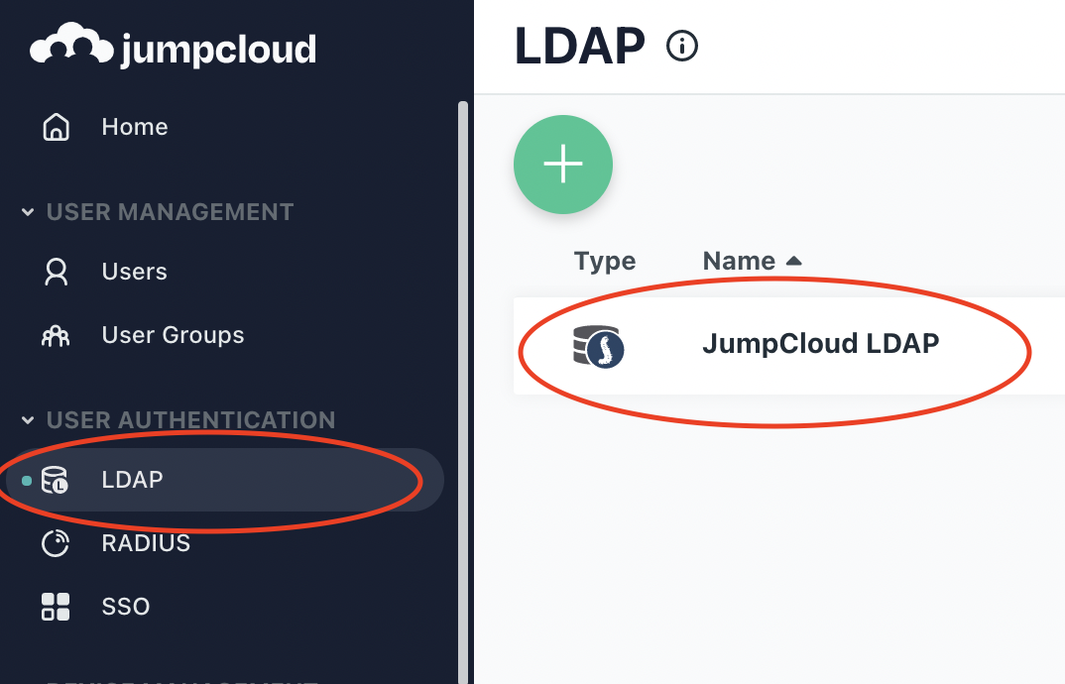
Task: Click the USER MANAGEMENT section heading
Action: [170, 212]
